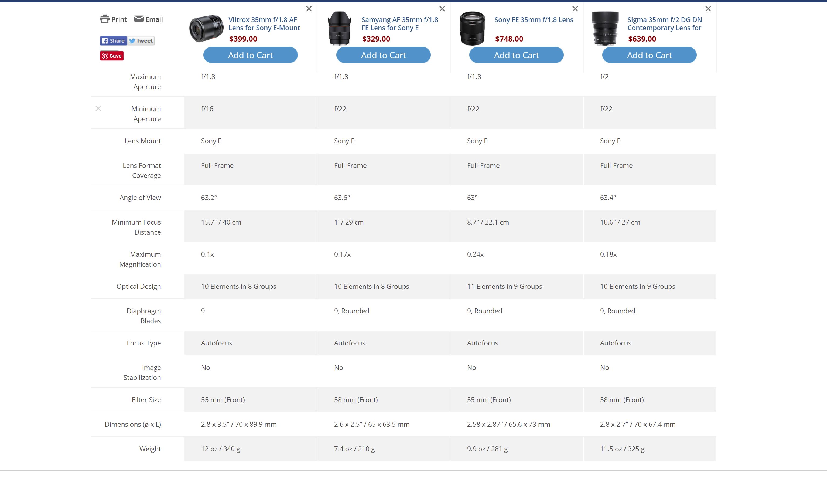
Task: Open Viltrox 35mm f/1.8 AF product link
Action: (x=264, y=24)
